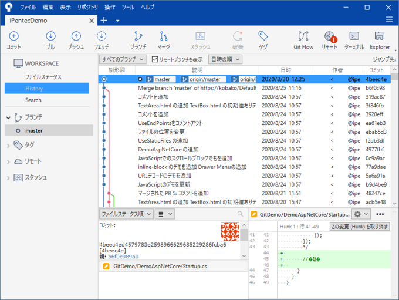Open the 操作 menu
Screen dimensions: 399x300
click(x=110, y=7)
